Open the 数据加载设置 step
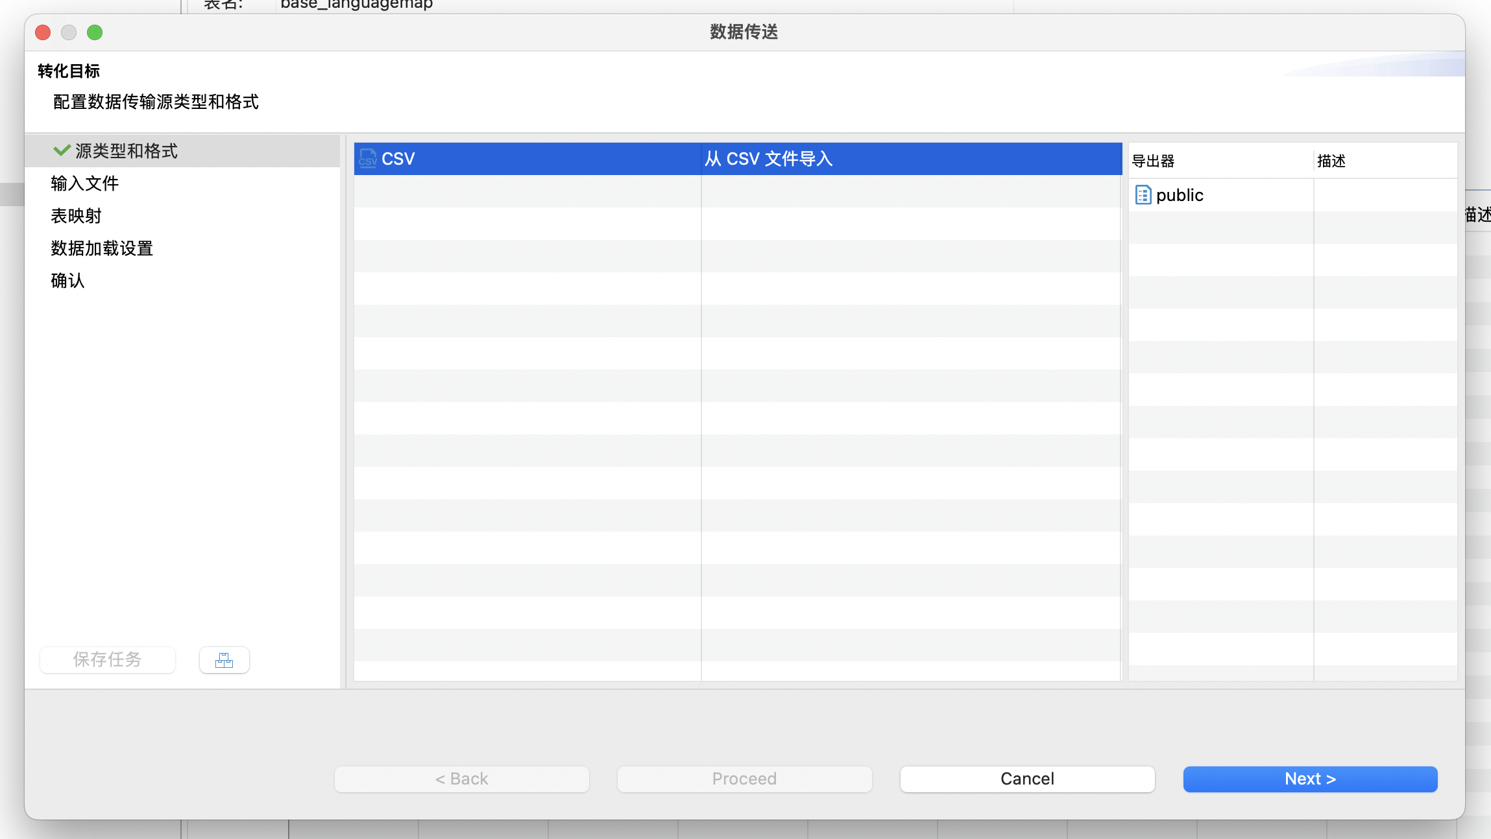The image size is (1491, 839). pyautogui.click(x=101, y=248)
